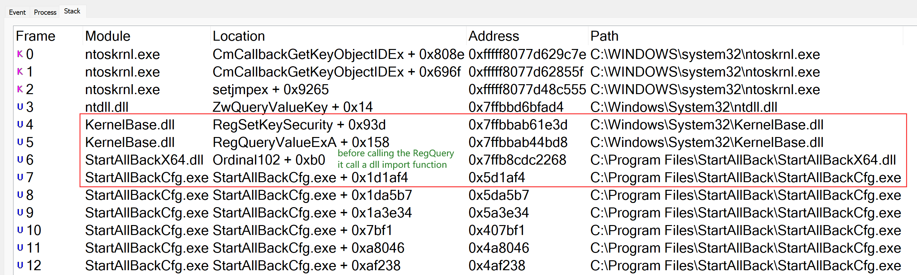Click the user-mode U icon for frame 4
The height and width of the screenshot is (275, 917).
20,124
